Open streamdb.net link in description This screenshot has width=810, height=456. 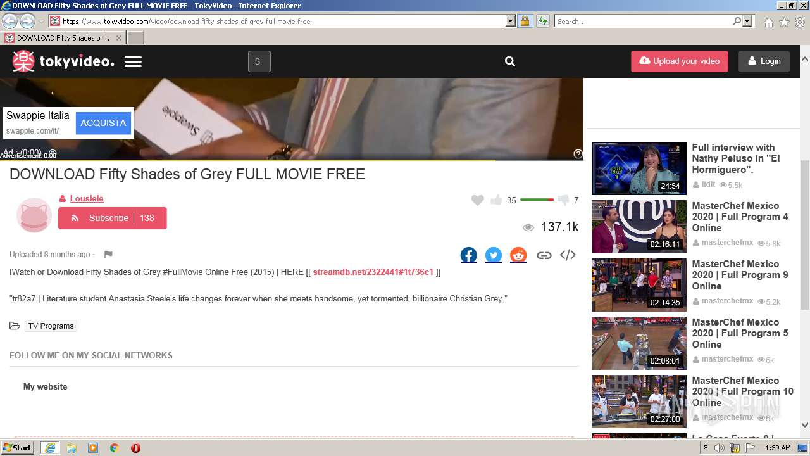pos(373,272)
